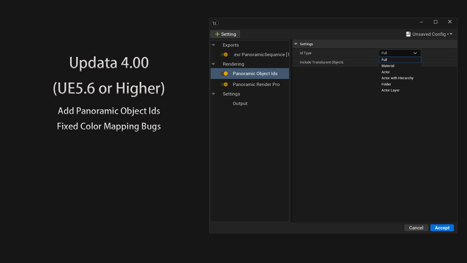Image resolution: width=467 pixels, height=263 pixels.
Task: Choose Material from the Id Type list
Action: 400,66
